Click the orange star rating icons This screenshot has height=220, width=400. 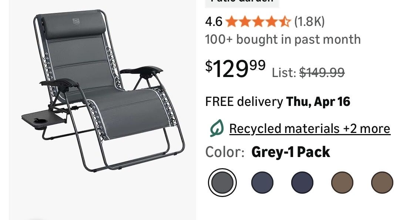point(258,21)
